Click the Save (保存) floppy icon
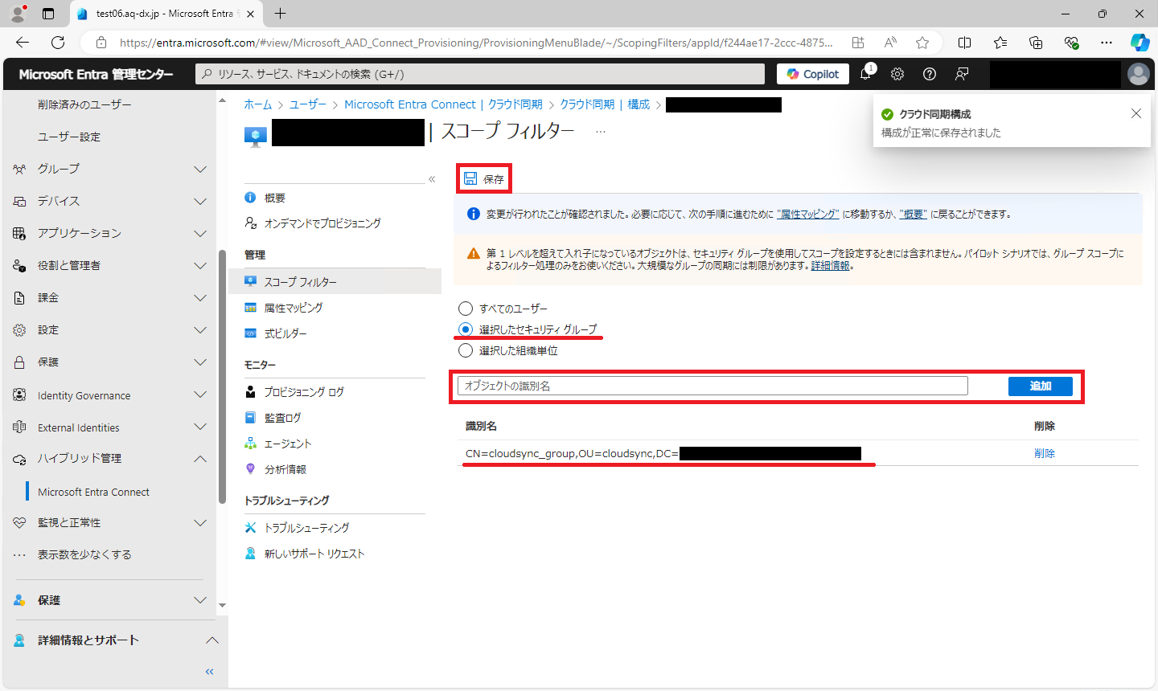 470,178
